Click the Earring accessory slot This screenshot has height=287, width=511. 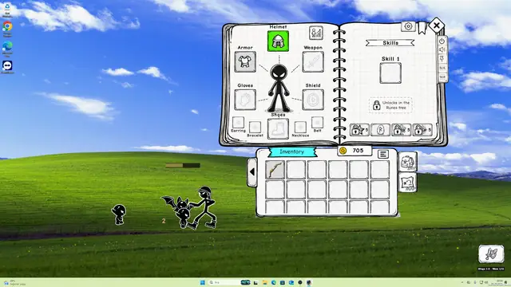(238, 122)
